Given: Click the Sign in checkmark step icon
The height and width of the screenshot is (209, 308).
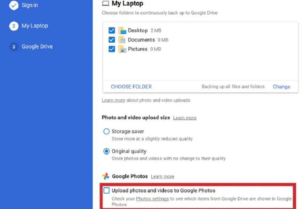Looking at the screenshot, I should [x=14, y=5].
